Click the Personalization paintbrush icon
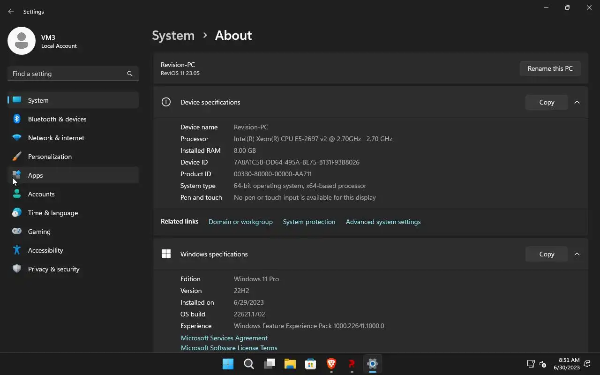The height and width of the screenshot is (375, 600). (17, 156)
